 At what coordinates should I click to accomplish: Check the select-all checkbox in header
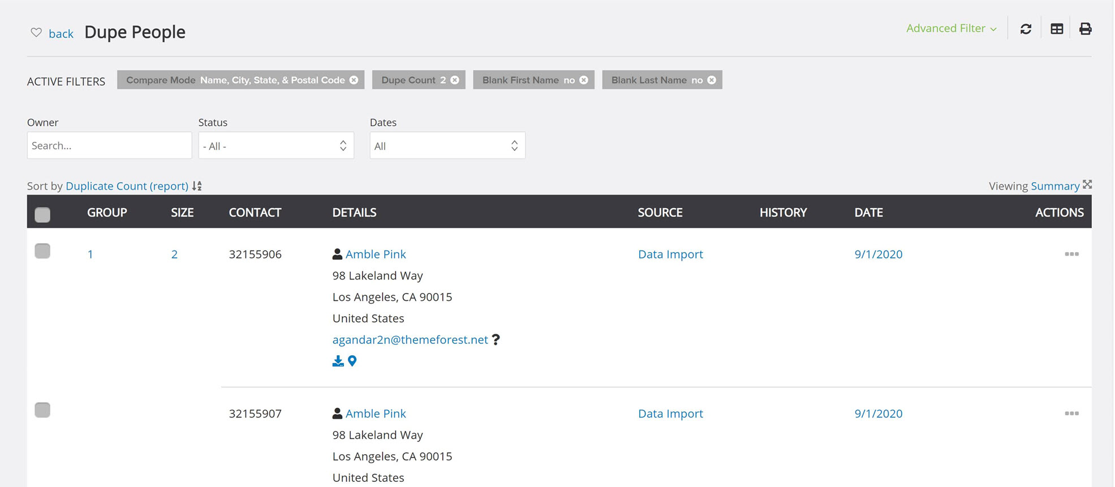click(x=42, y=214)
